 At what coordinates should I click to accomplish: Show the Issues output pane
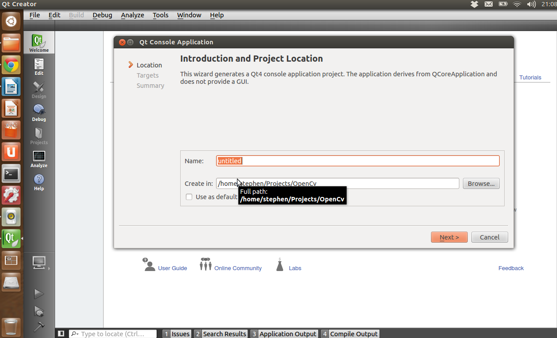tap(177, 334)
